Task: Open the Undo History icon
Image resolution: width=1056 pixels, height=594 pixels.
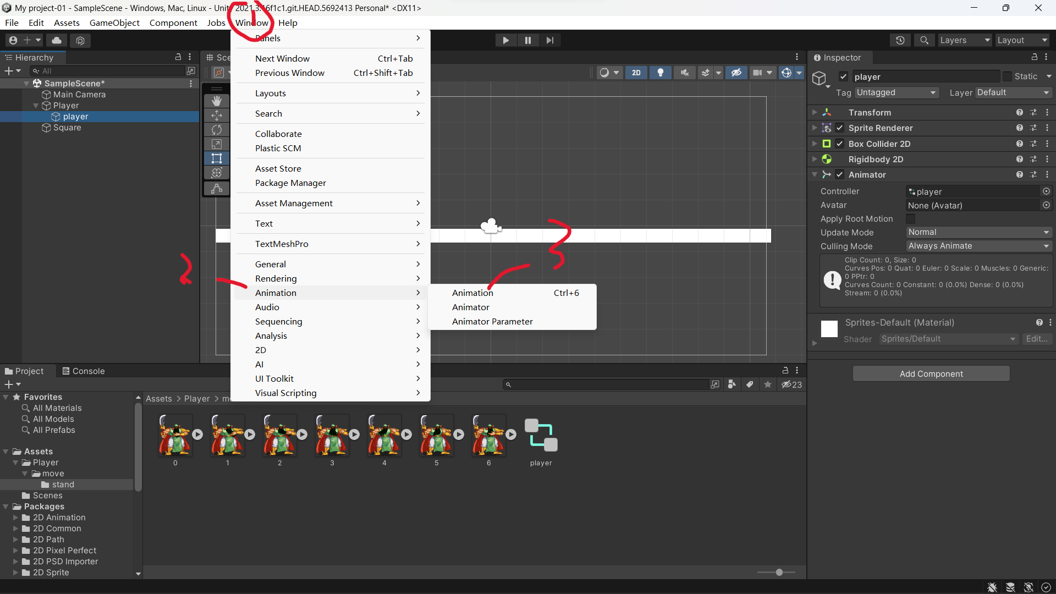Action: click(900, 40)
